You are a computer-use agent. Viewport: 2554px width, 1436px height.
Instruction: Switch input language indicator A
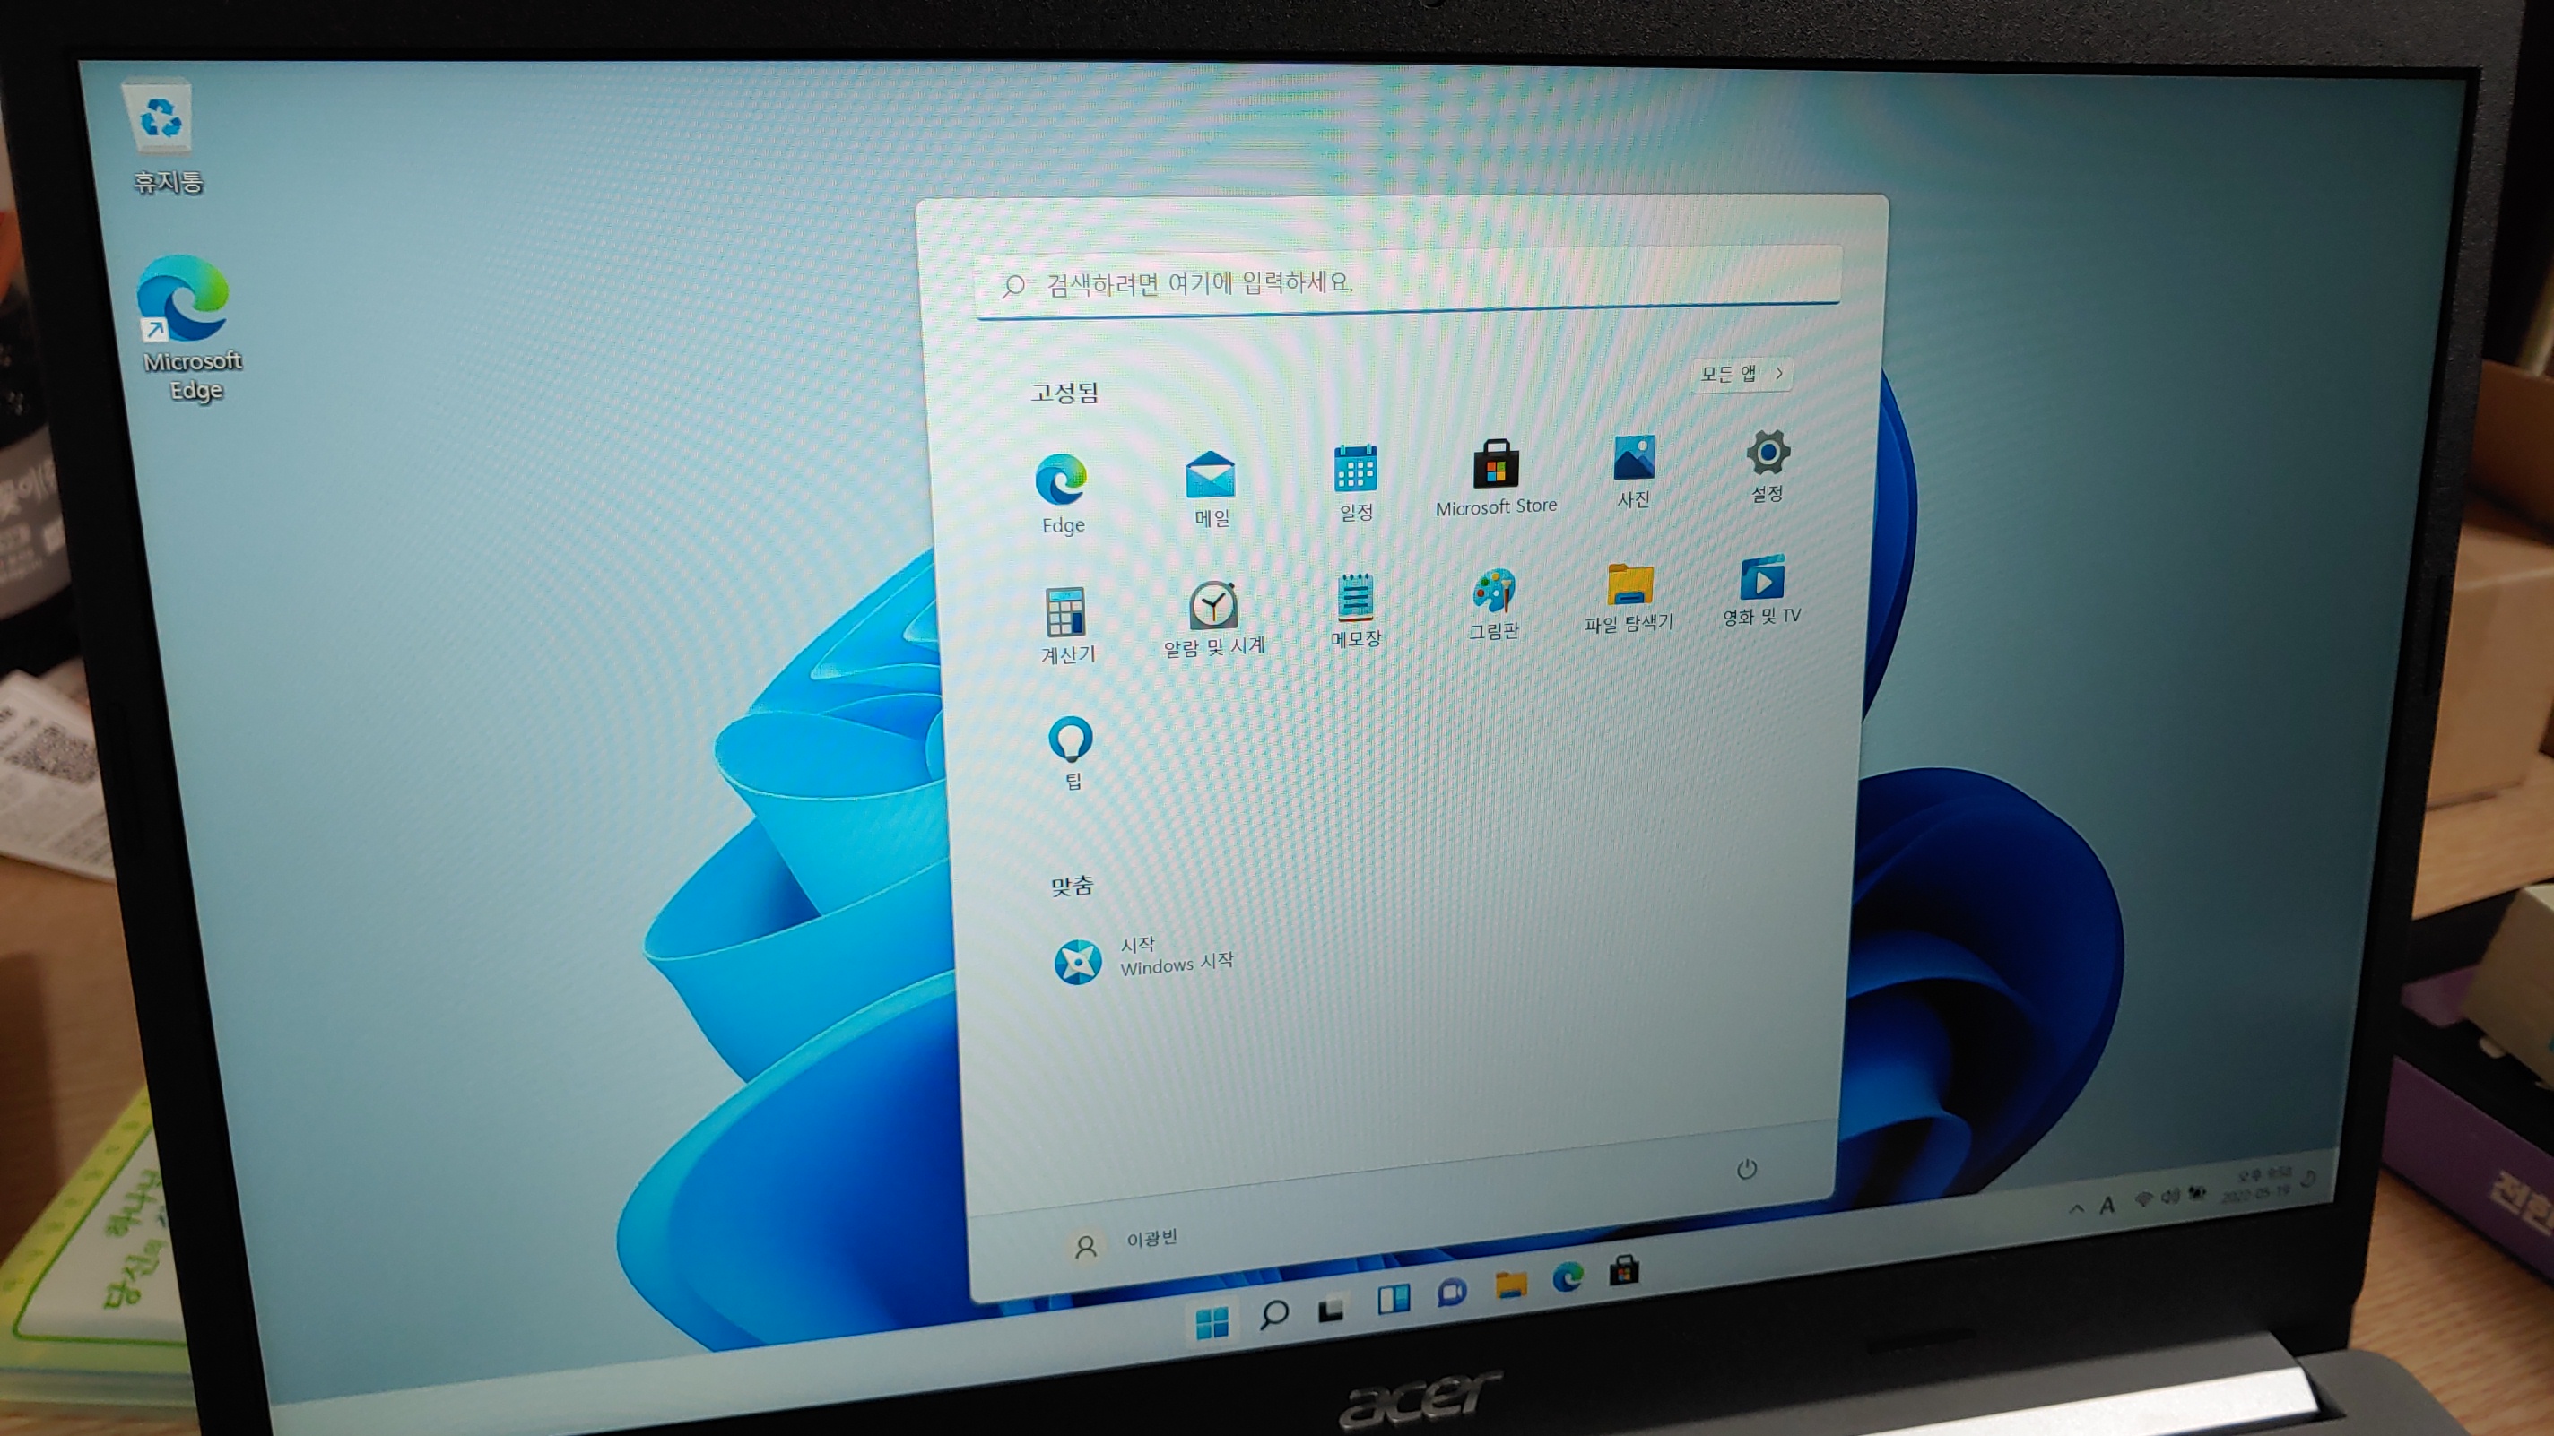point(2107,1205)
